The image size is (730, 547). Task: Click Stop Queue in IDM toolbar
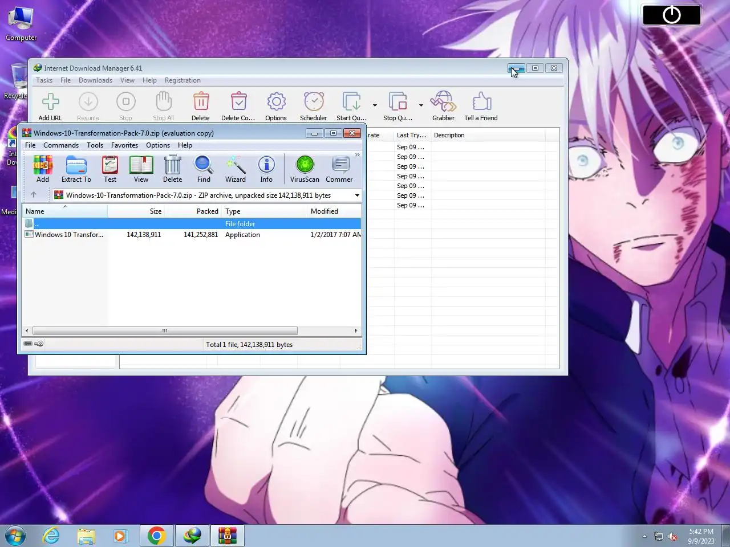[398, 107]
